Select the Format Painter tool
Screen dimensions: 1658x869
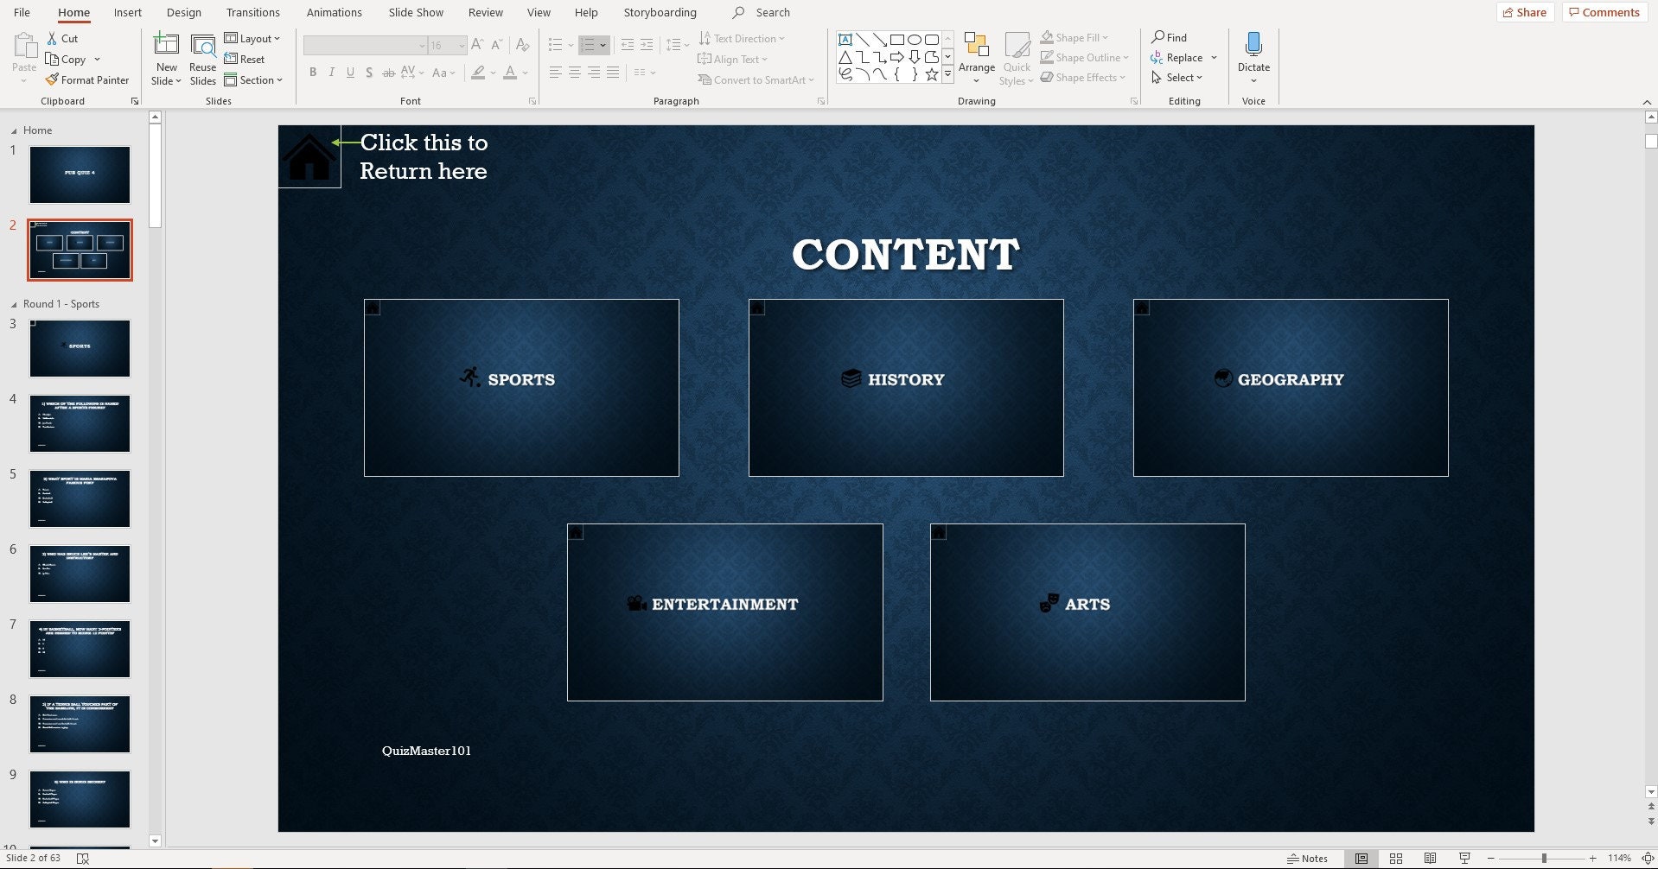coord(87,79)
